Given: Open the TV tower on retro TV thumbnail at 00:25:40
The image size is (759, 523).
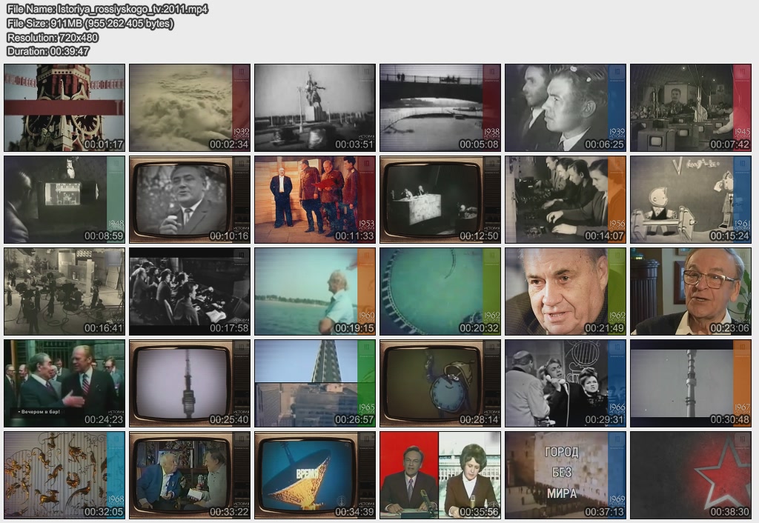Looking at the screenshot, I should point(190,383).
